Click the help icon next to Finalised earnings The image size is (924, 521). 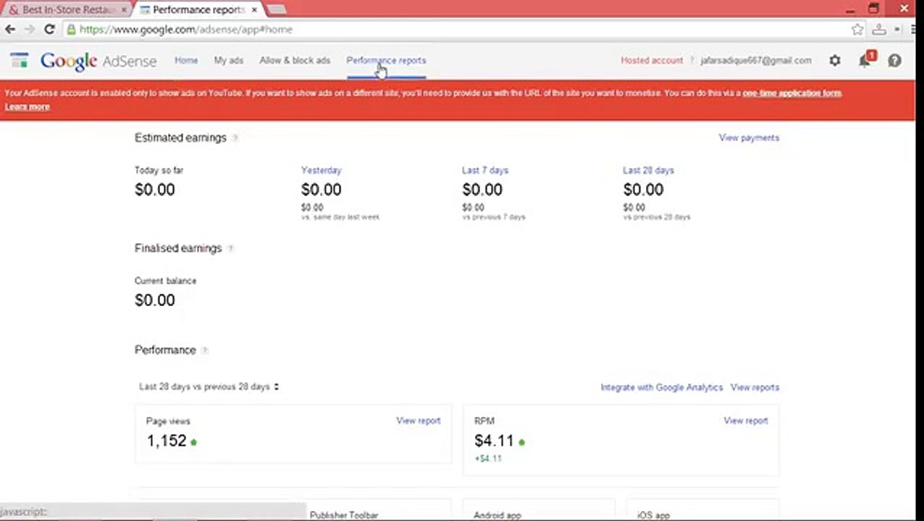pyautogui.click(x=230, y=249)
